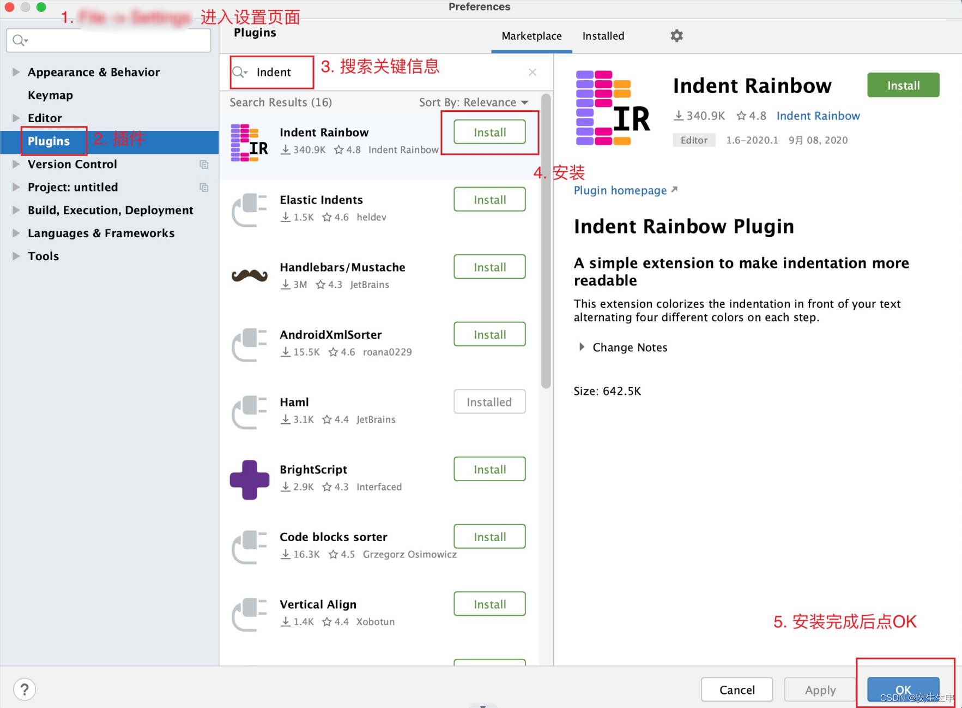Open the Plugin homepage link
Viewport: 962px width, 708px height.
tap(620, 190)
